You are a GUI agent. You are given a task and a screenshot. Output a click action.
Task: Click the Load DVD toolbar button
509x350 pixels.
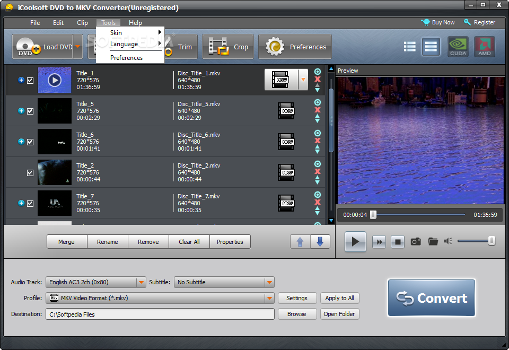[x=42, y=47]
